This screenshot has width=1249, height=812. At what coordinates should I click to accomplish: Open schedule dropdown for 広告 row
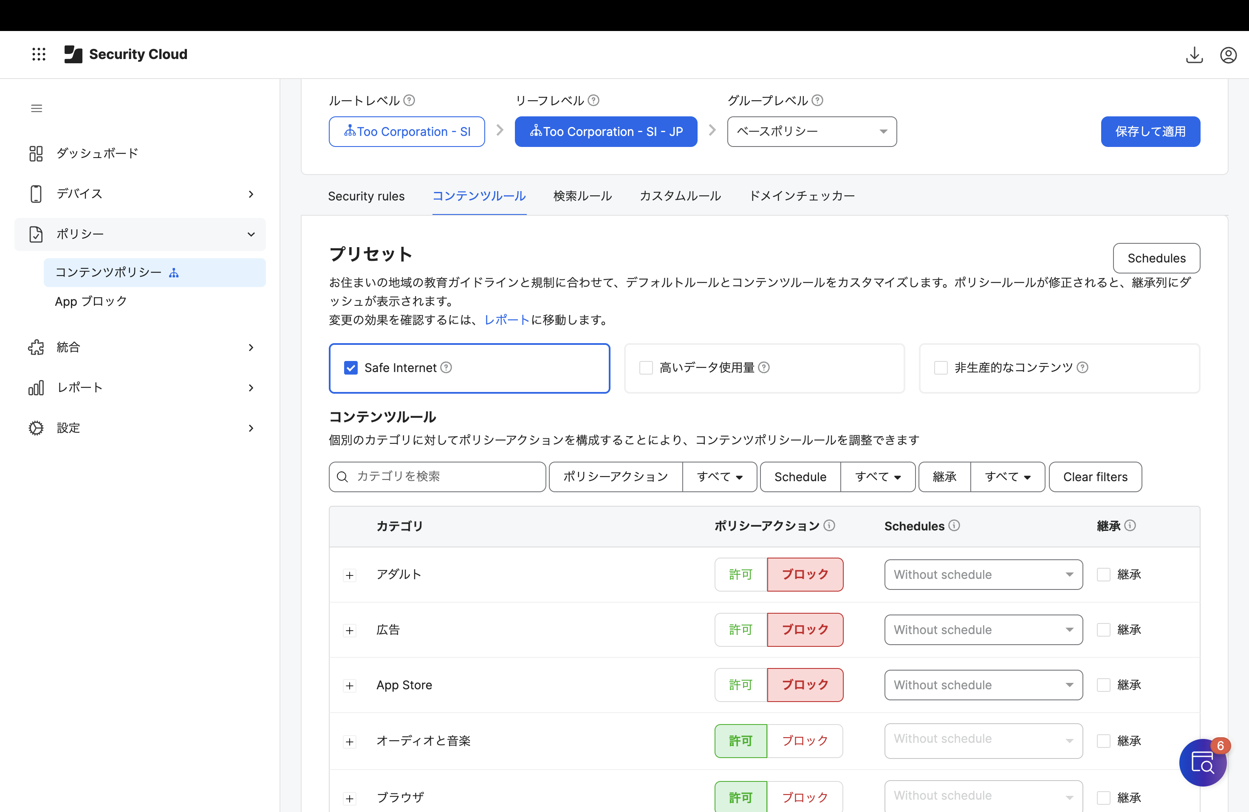point(983,629)
